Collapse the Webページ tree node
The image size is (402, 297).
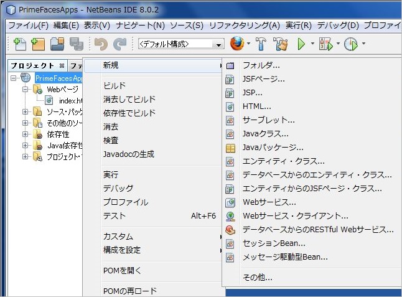25,89
